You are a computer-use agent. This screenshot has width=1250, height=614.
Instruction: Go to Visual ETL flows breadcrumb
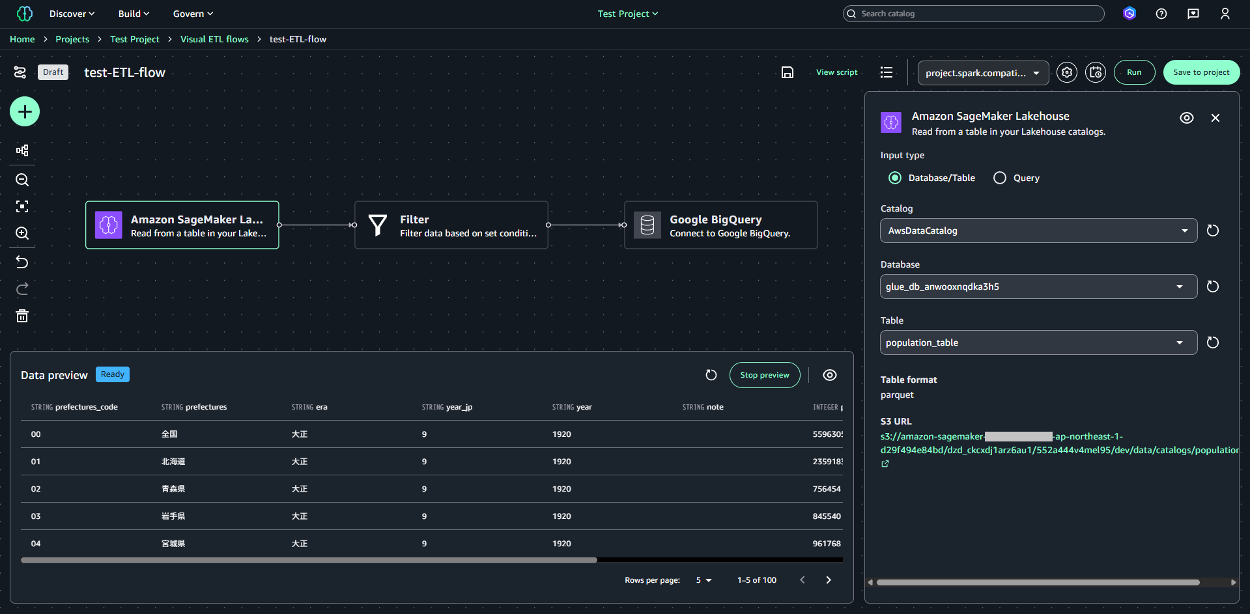pyautogui.click(x=214, y=39)
